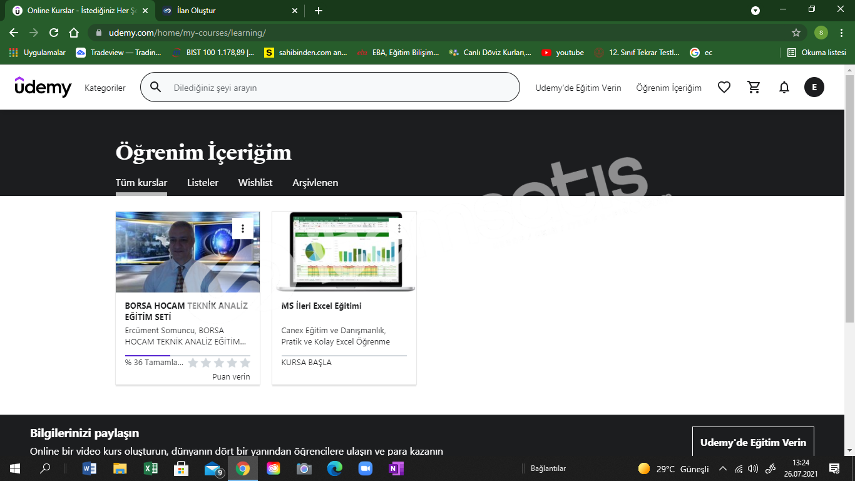Screen dimensions: 855x481
Task: Open Microsoft Edge from taskbar
Action: tap(335, 468)
